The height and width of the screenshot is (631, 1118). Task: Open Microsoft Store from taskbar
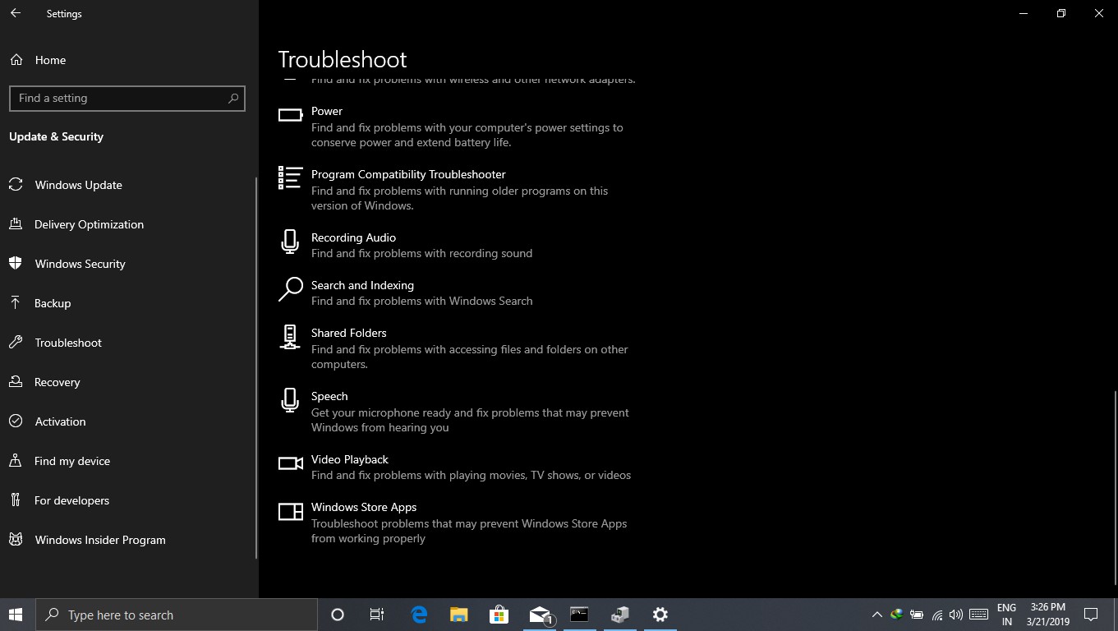[499, 615]
